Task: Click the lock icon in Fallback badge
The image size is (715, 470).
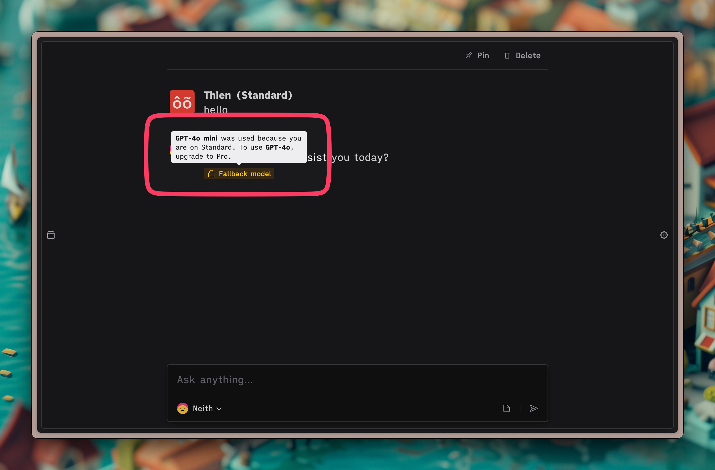Action: coord(211,174)
